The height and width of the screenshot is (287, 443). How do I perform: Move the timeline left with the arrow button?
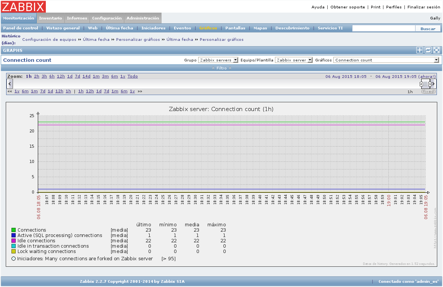pyautogui.click(x=10, y=84)
